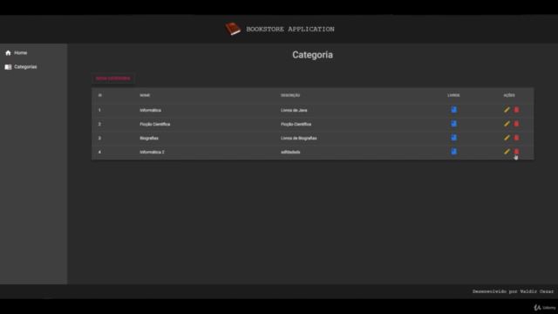Click the Nome column header
The image size is (558, 314).
[x=145, y=95]
